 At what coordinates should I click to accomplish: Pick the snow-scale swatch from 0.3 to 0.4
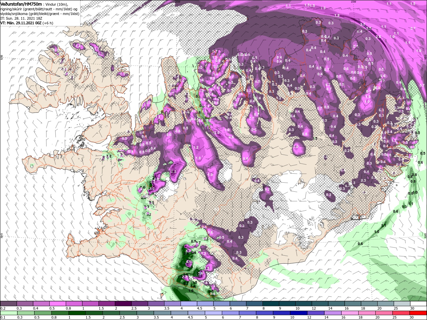click(x=25, y=304)
